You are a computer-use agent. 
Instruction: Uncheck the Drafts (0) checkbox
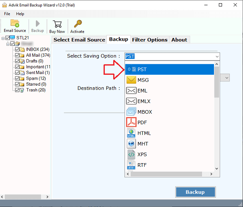pyautogui.click(x=17, y=61)
